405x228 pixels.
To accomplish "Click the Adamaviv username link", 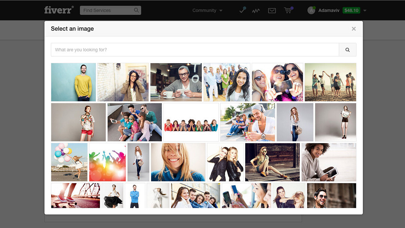I will coord(329,10).
